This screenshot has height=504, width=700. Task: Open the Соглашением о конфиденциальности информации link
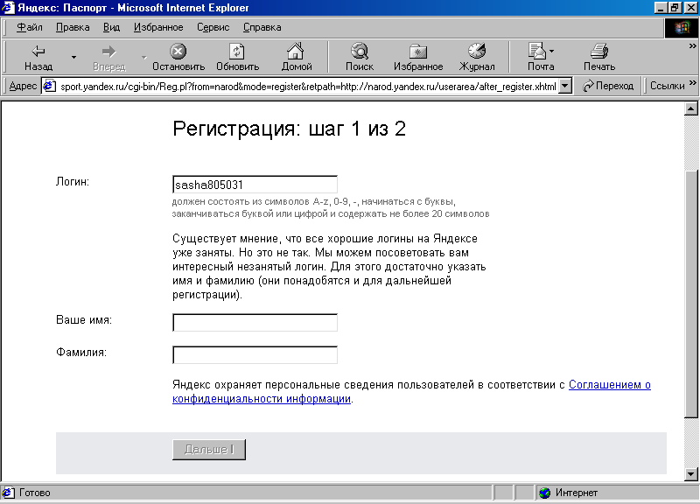point(411,391)
